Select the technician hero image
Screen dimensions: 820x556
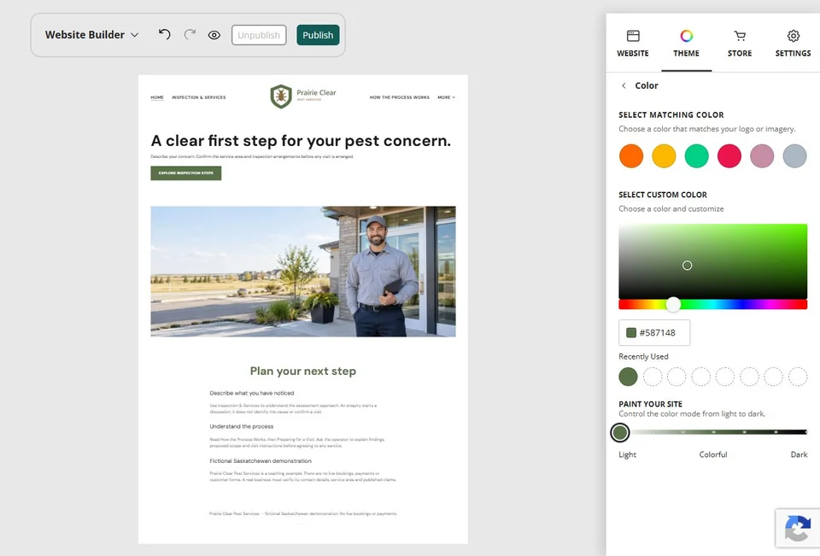tap(302, 272)
